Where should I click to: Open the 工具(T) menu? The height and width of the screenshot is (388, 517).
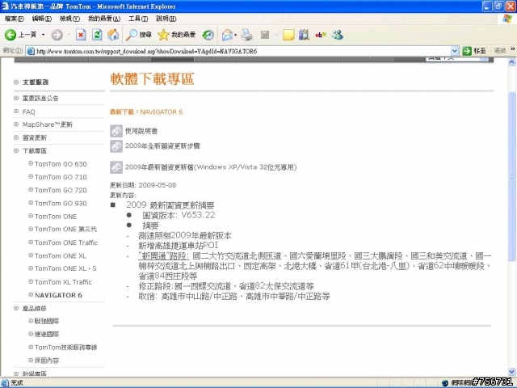pos(138,19)
